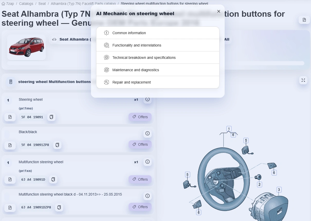Click the document icon top right

(x=304, y=20)
